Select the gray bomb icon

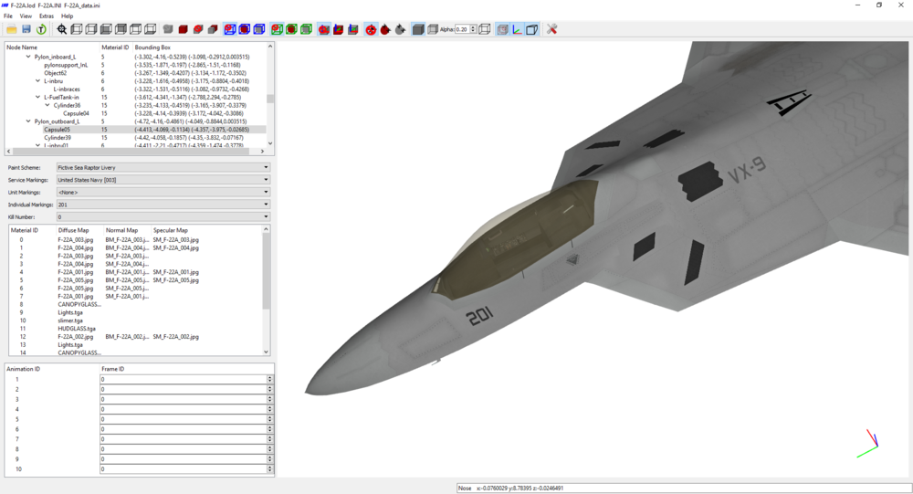pos(400,29)
